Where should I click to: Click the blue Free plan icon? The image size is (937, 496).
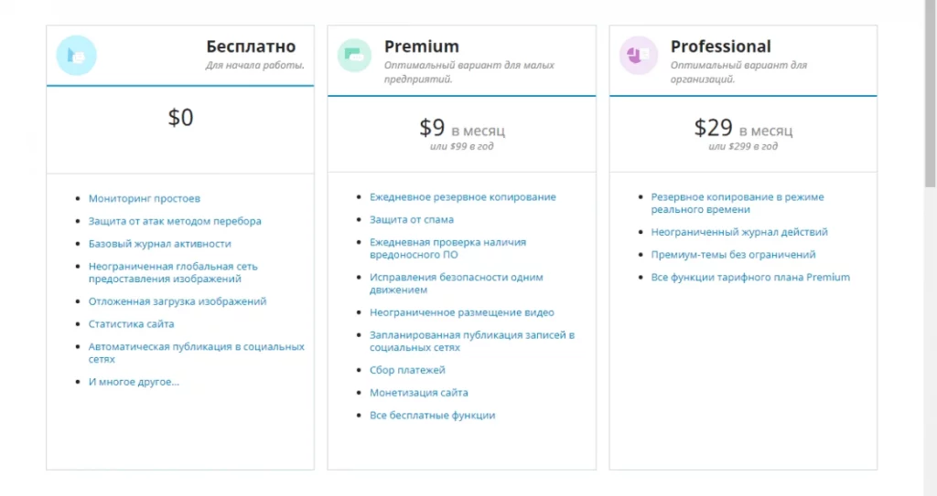point(77,56)
